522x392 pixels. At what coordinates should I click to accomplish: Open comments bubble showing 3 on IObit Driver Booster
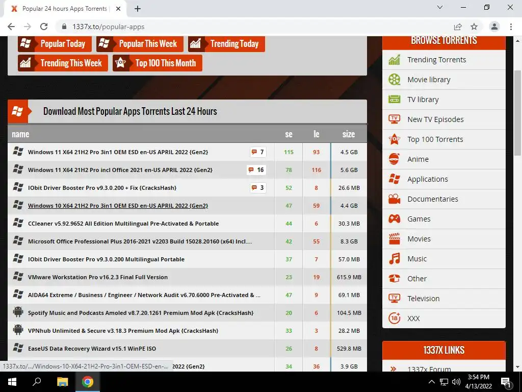pos(258,188)
